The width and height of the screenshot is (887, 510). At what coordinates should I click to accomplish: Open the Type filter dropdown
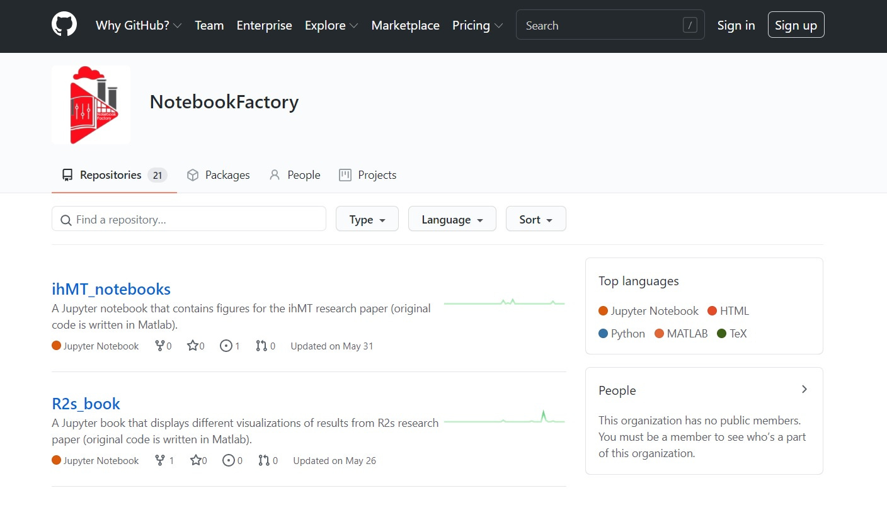click(367, 219)
